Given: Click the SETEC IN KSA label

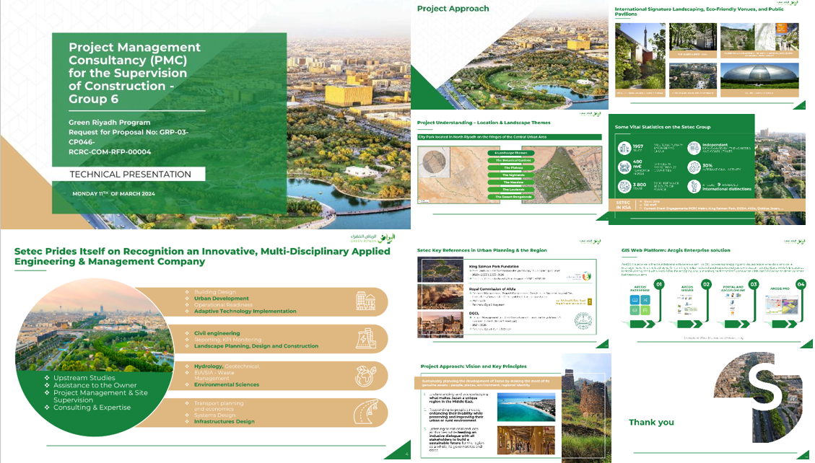Looking at the screenshot, I should click(624, 205).
